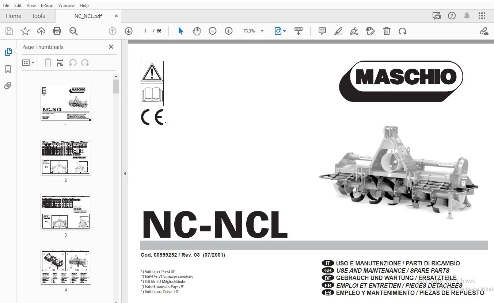The height and width of the screenshot is (303, 494).
Task: Open the share with others icon
Action: pyautogui.click(x=437, y=16)
